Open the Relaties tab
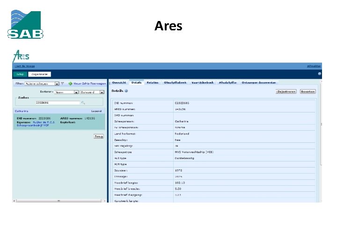Image resolution: width=337 pixels, height=252 pixels. point(153,83)
